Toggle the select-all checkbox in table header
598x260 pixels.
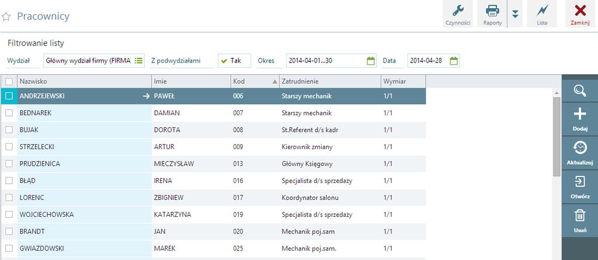[x=9, y=81]
